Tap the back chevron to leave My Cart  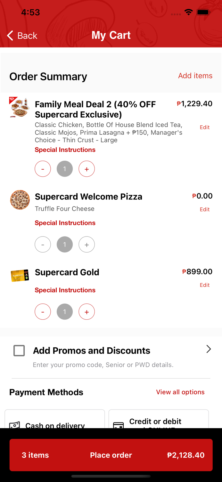click(x=10, y=36)
